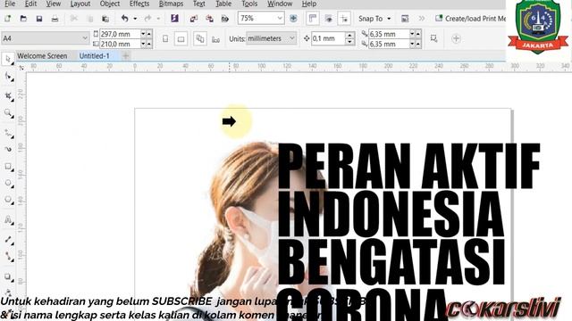Increase the page height 210,0 mm value

click(x=149, y=44)
